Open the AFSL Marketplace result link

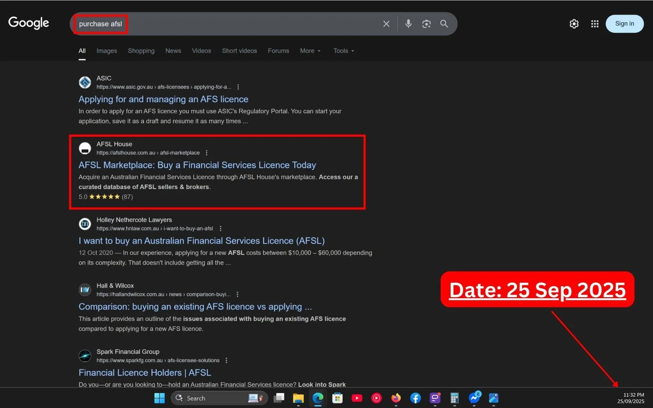[x=197, y=165]
